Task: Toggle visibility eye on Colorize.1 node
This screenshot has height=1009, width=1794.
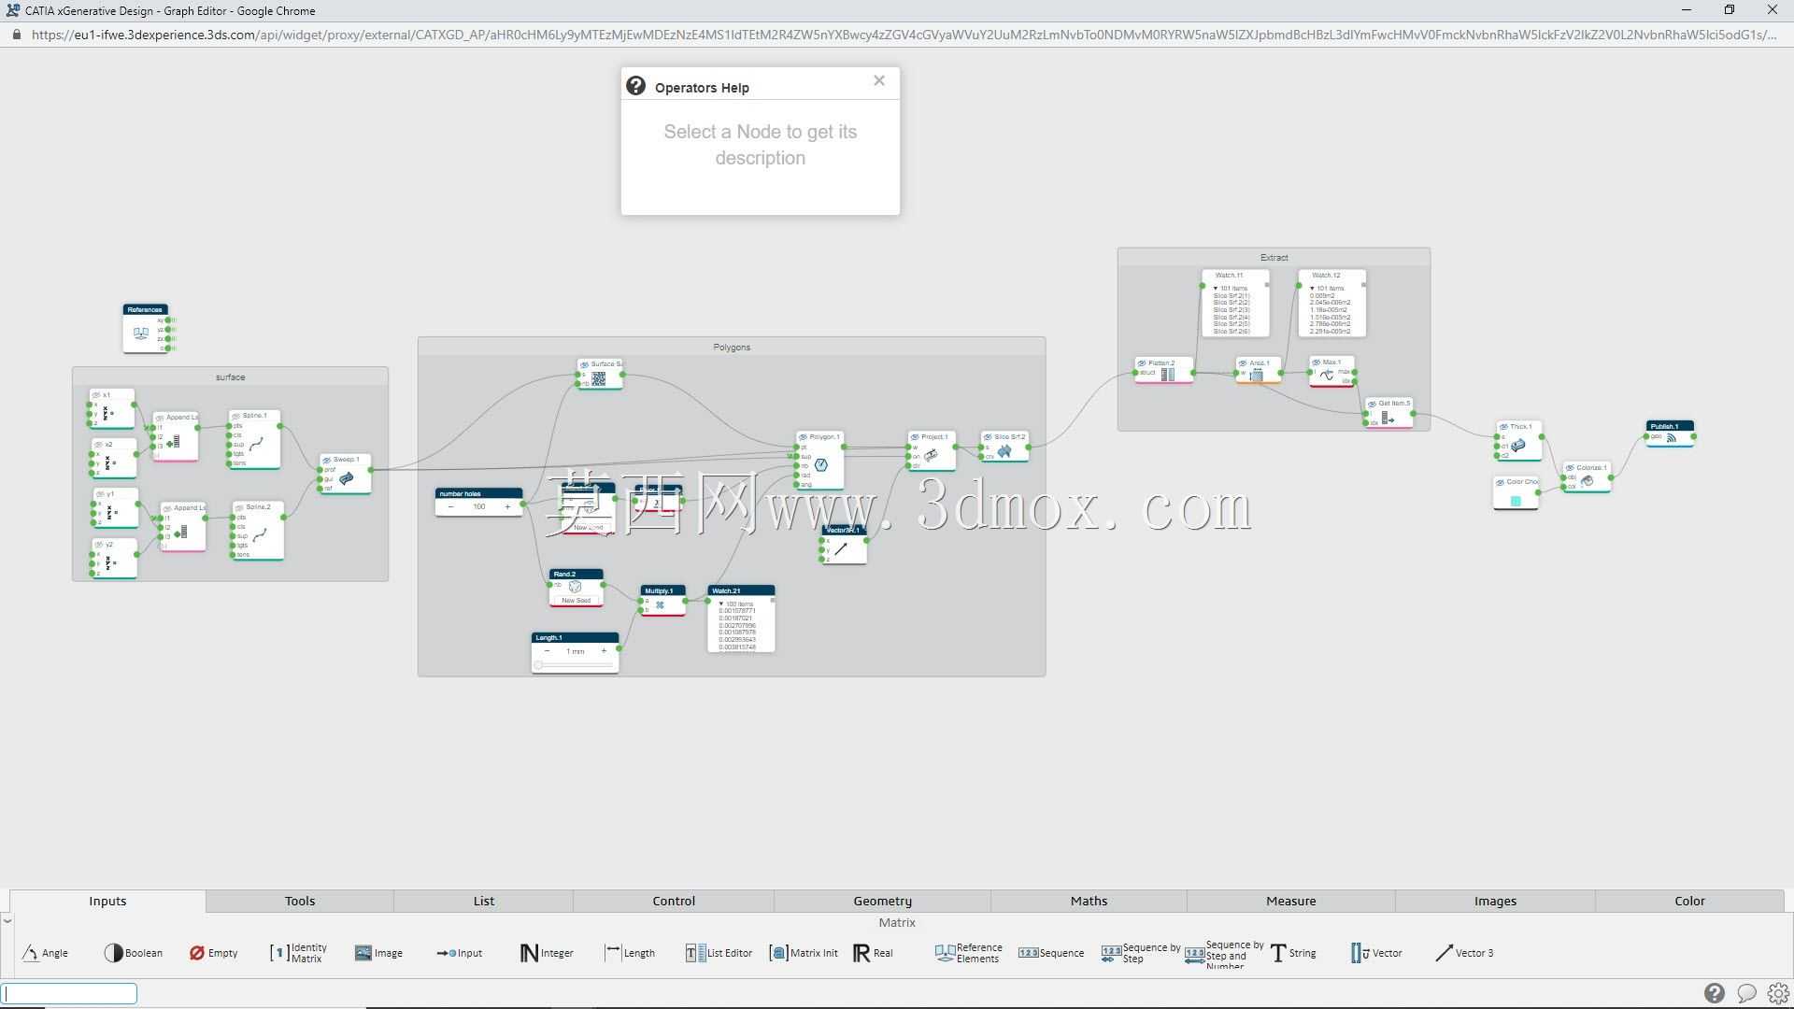Action: click(1571, 468)
